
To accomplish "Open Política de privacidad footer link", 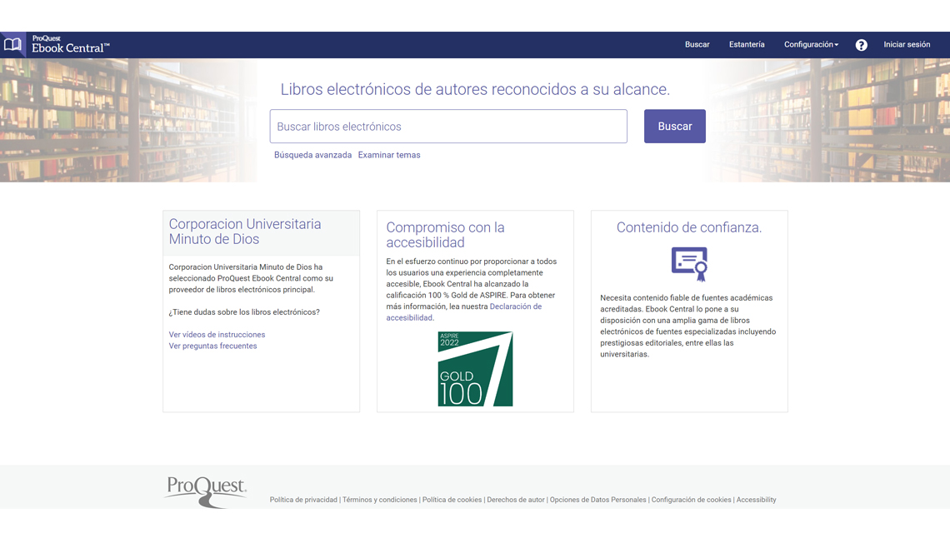I will [303, 500].
